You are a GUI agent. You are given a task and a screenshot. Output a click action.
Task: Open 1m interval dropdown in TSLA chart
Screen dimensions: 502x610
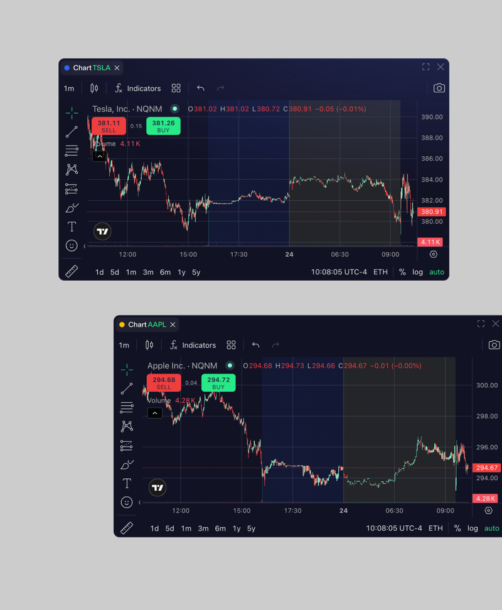(69, 88)
